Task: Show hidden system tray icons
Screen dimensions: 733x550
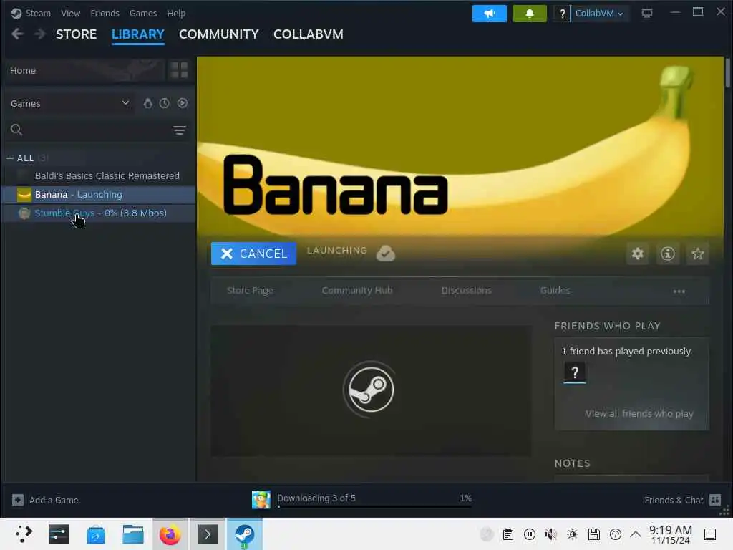Action: tap(636, 534)
